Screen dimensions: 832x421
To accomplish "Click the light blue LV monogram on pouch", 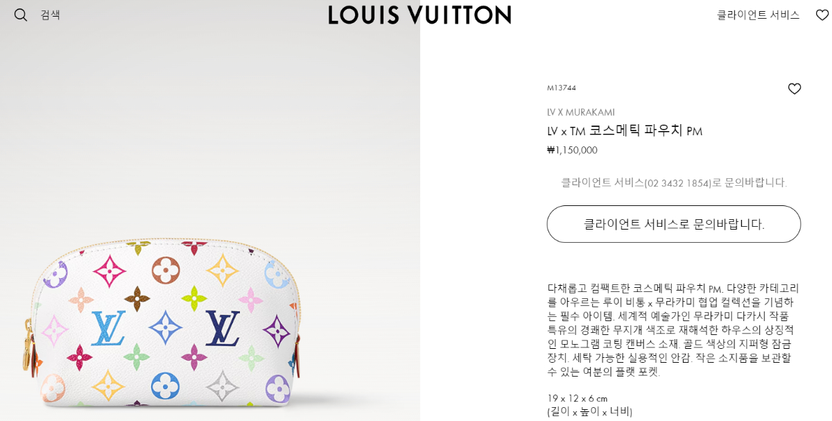I will (x=108, y=327).
